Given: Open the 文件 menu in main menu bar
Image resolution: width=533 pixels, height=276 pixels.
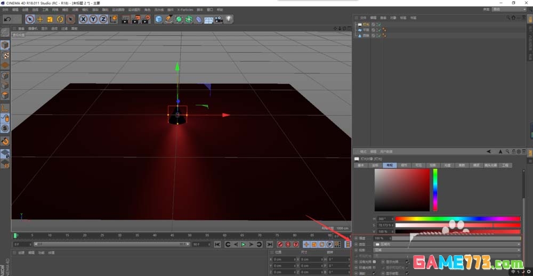Looking at the screenshot, I should click(5, 10).
